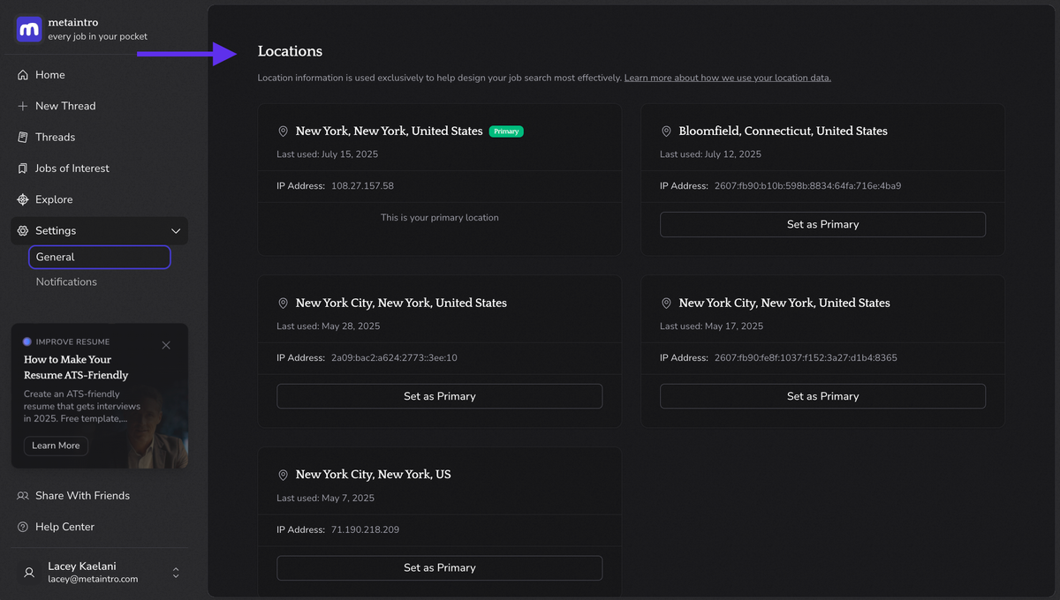Click the Threads icon in sidebar
Screen dimensions: 1060x600
(x=23, y=138)
